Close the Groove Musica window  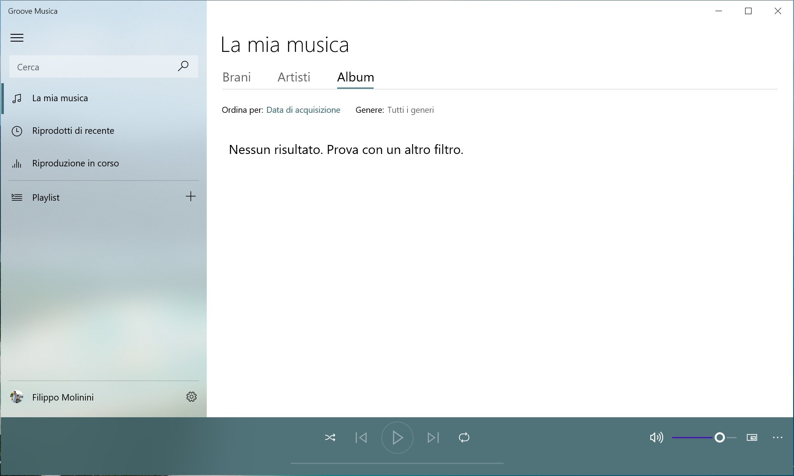coord(778,11)
